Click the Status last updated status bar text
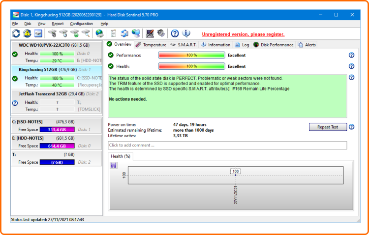The width and height of the screenshot is (369, 235). coord(48,219)
